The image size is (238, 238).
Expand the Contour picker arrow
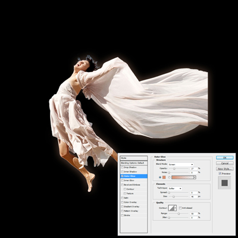[176, 208]
